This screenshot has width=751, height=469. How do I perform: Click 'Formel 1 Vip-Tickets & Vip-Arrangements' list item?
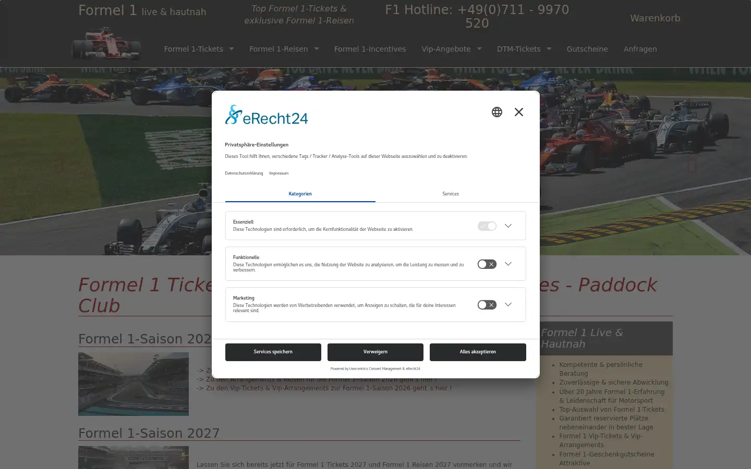click(x=601, y=440)
